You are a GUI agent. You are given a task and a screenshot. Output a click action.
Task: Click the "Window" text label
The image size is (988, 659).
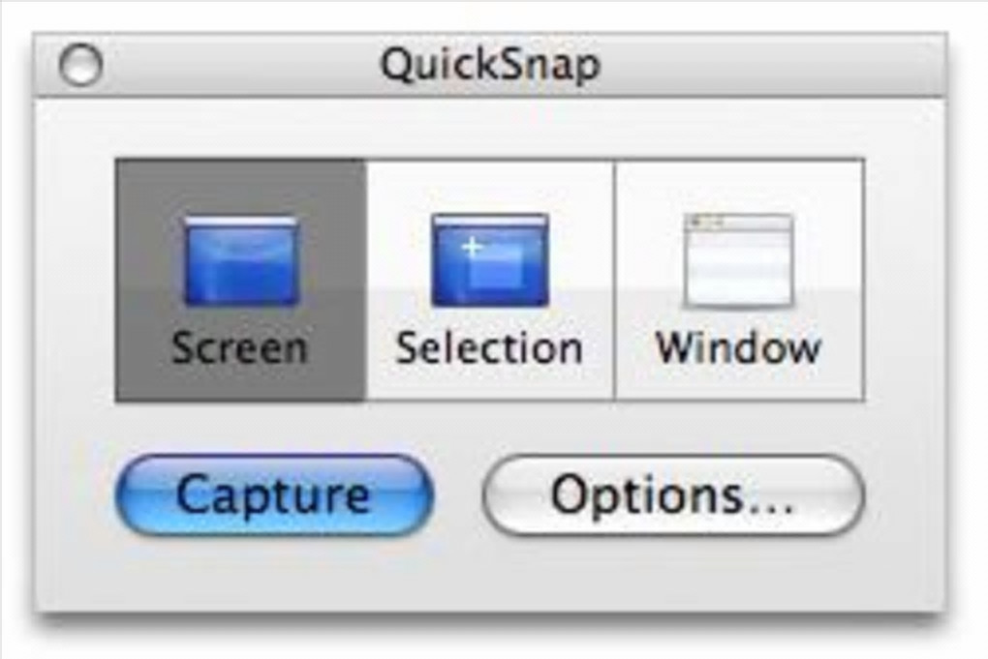pyautogui.click(x=738, y=346)
